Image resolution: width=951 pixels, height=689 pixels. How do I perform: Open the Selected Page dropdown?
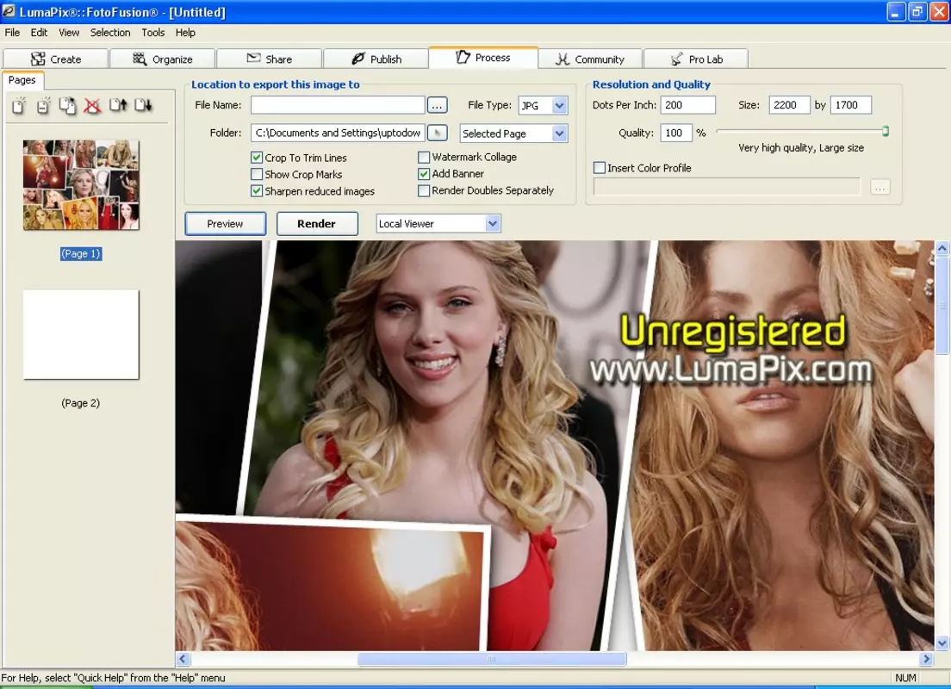560,133
